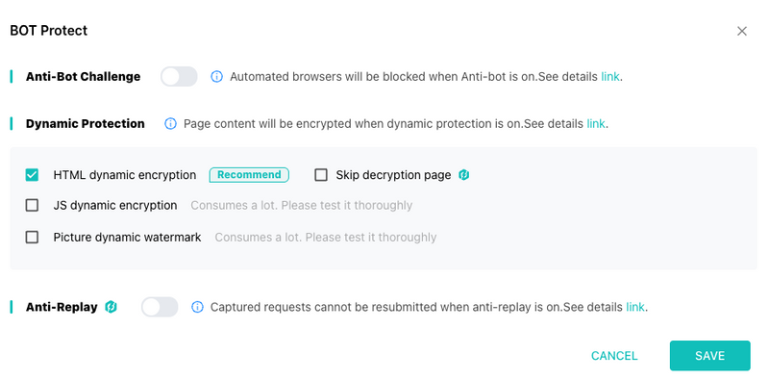769x380 pixels.
Task: Click the 'JS dynamic encryption' label text
Action: point(115,205)
